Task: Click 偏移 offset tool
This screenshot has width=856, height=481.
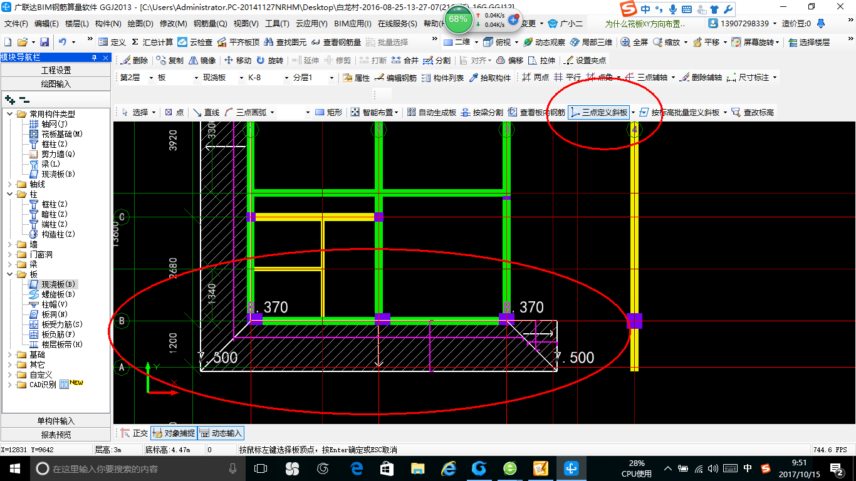Action: pyautogui.click(x=509, y=60)
